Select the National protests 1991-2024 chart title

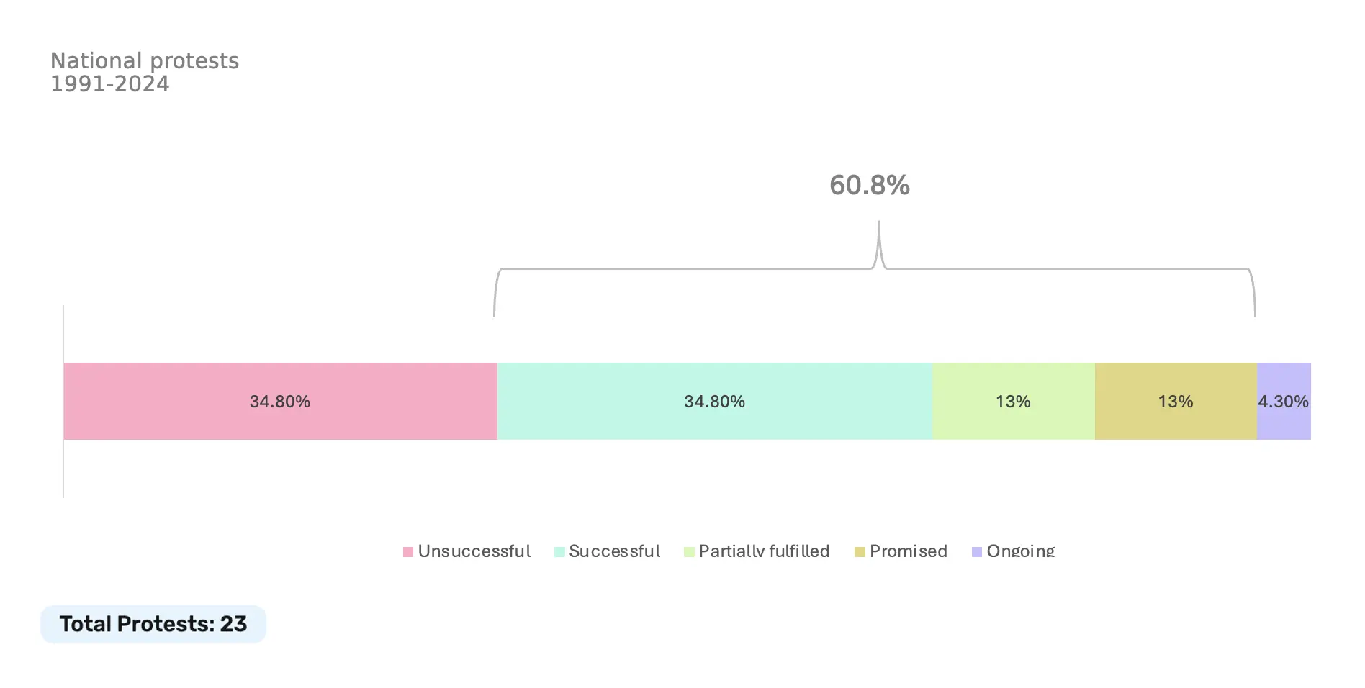[145, 72]
